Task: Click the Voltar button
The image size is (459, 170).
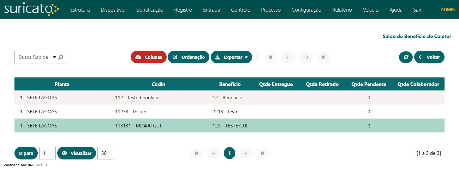Action: pyautogui.click(x=429, y=57)
